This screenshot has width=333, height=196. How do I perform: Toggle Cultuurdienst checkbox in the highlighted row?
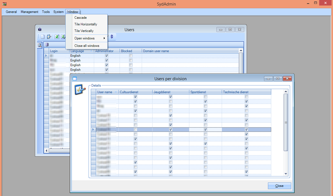[x=135, y=129]
